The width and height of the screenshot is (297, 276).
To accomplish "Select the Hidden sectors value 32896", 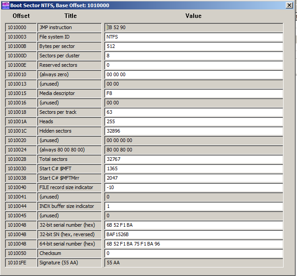I will point(194,131).
